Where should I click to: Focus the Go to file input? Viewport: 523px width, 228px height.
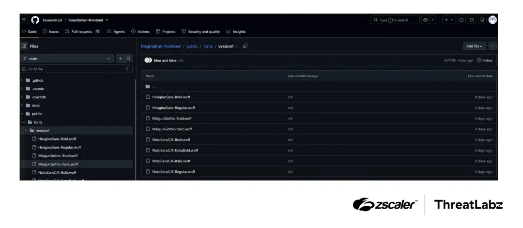click(77, 69)
